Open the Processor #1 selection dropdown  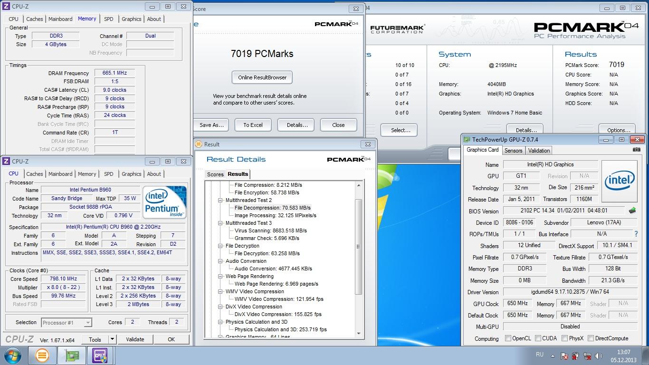(x=88, y=323)
